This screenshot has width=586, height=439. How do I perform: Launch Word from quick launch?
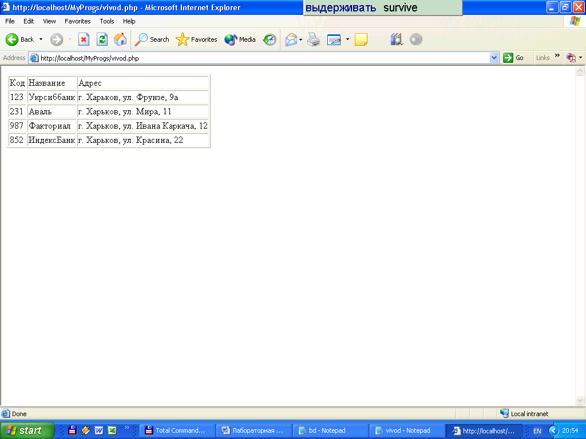(x=98, y=430)
